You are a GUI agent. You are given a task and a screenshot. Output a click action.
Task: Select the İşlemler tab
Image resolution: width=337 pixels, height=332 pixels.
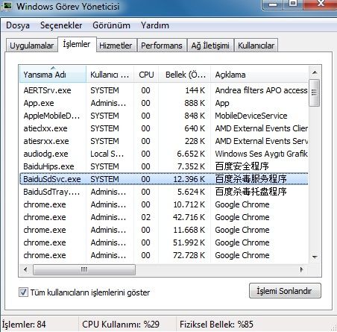click(77, 44)
